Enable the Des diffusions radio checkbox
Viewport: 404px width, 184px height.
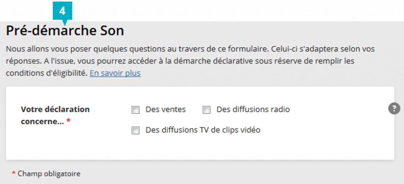(206, 110)
